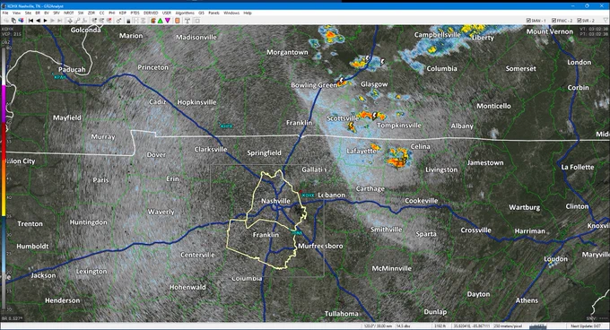610x330 pixels.
Task: Click the second zoom view toolbar icon
Action: click(x=101, y=21)
